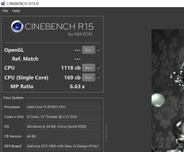Click the single core score 169 cb

coord(72,78)
